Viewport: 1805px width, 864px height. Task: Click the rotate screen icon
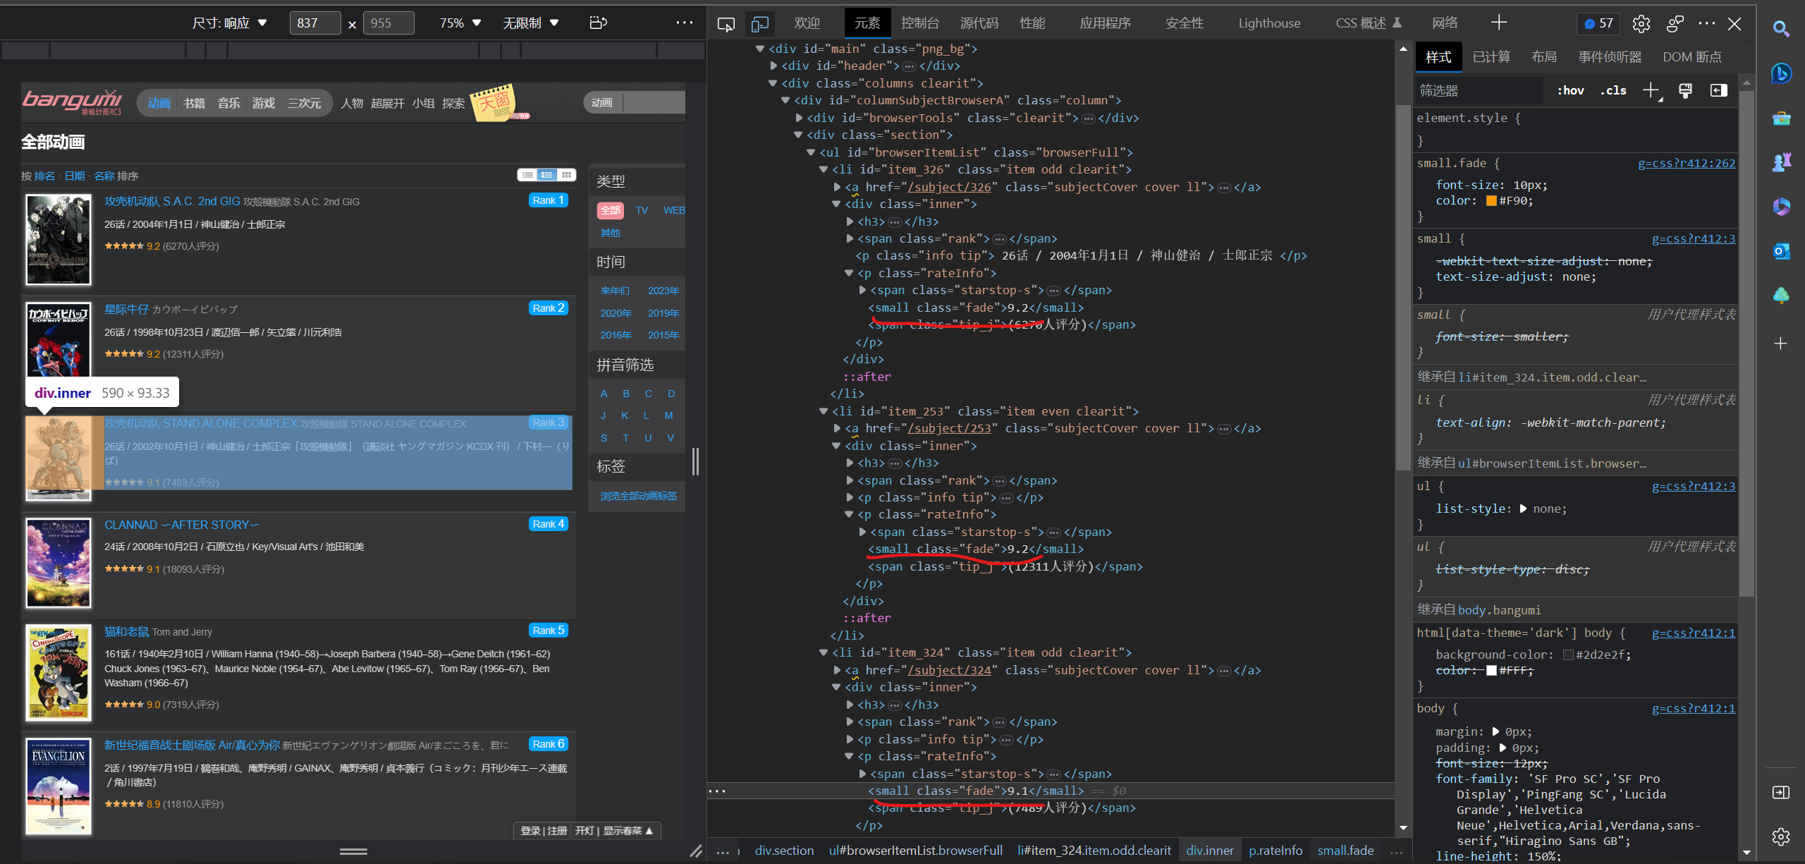(x=598, y=23)
